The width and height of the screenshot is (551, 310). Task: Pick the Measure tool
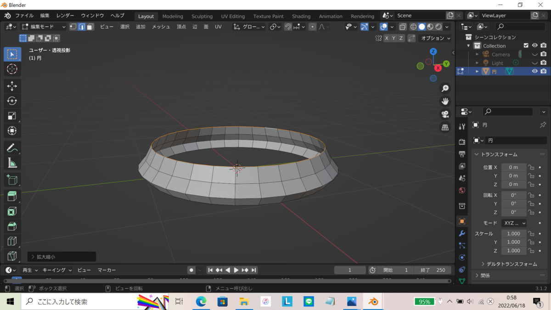click(x=12, y=163)
